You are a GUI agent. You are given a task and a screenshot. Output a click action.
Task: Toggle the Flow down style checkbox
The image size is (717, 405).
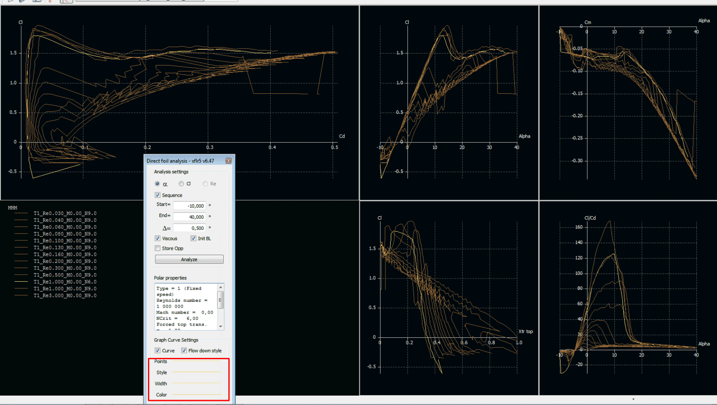184,351
